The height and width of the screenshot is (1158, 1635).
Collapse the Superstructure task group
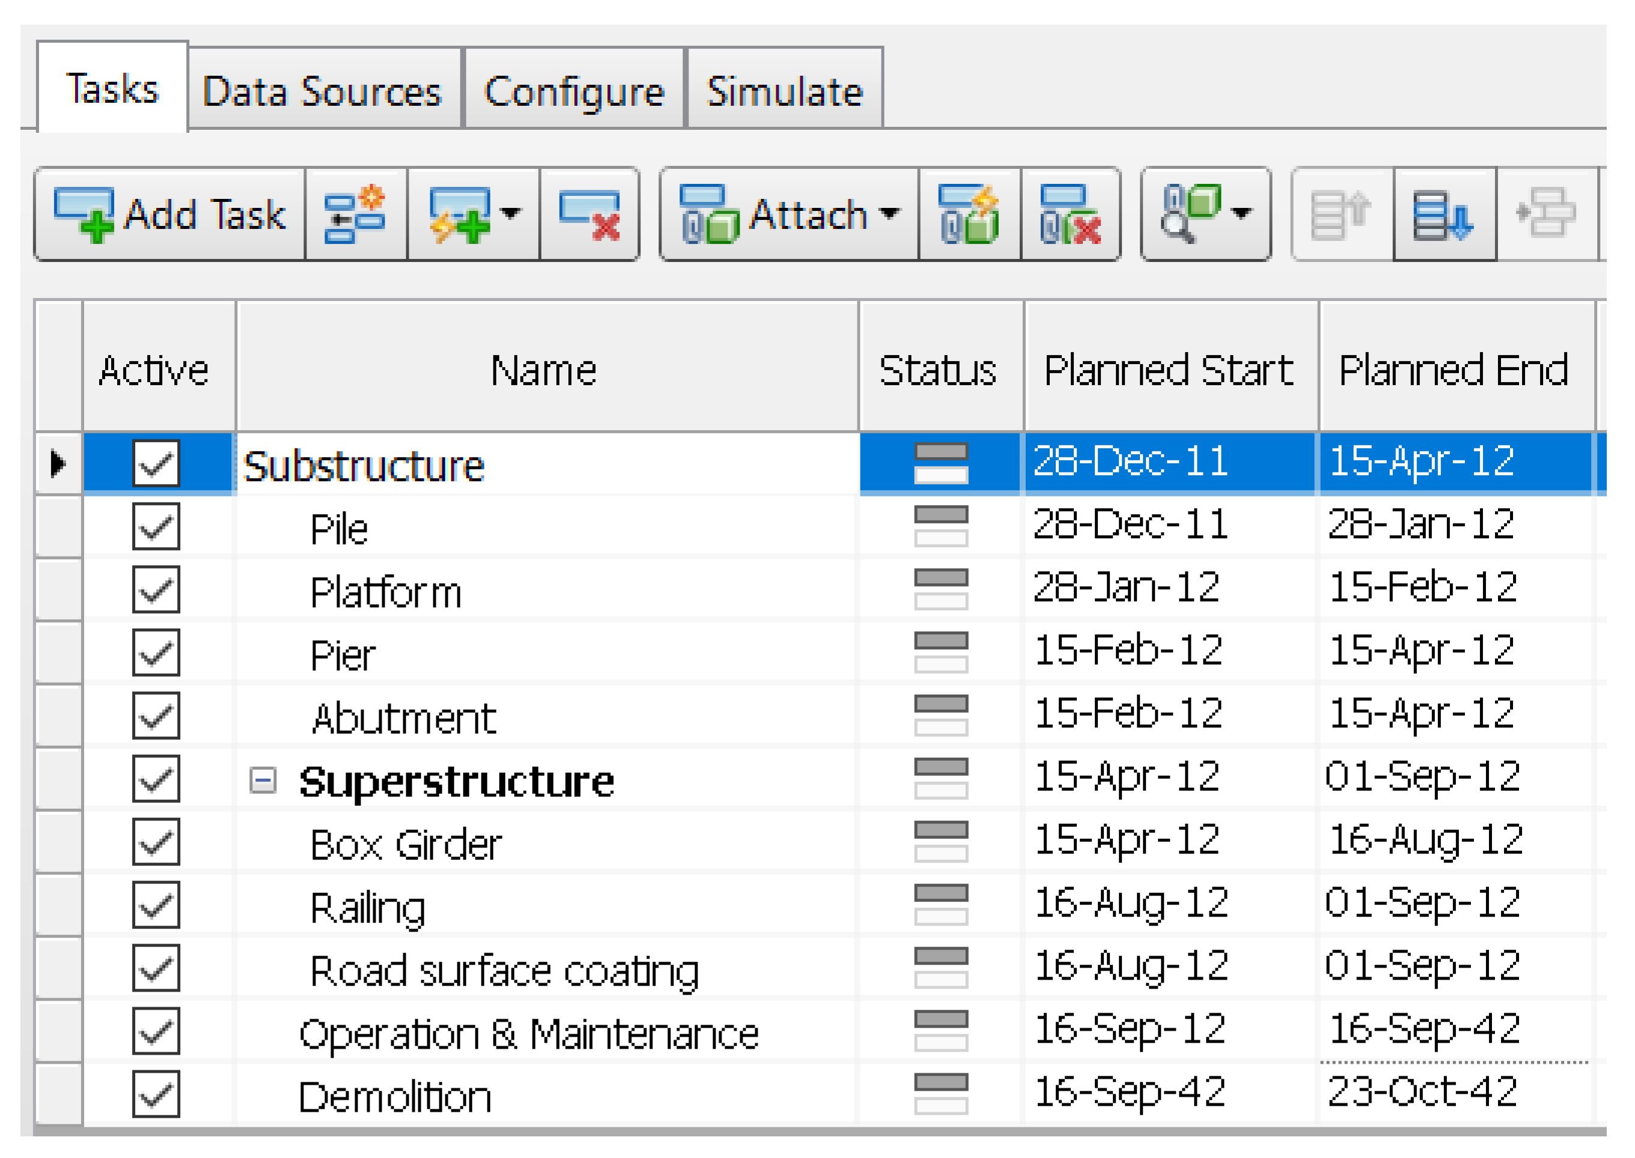pos(263,780)
